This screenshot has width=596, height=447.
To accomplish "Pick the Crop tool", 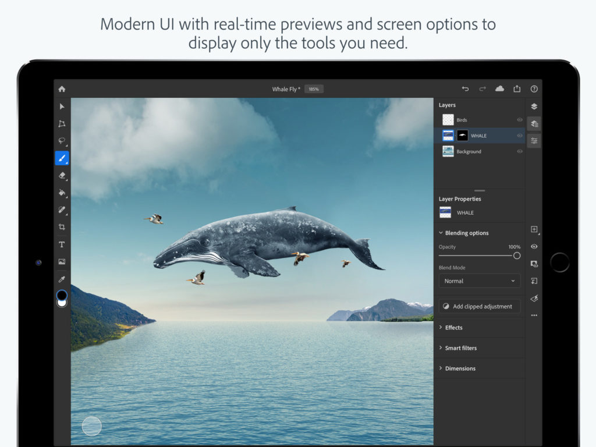I will (x=62, y=226).
